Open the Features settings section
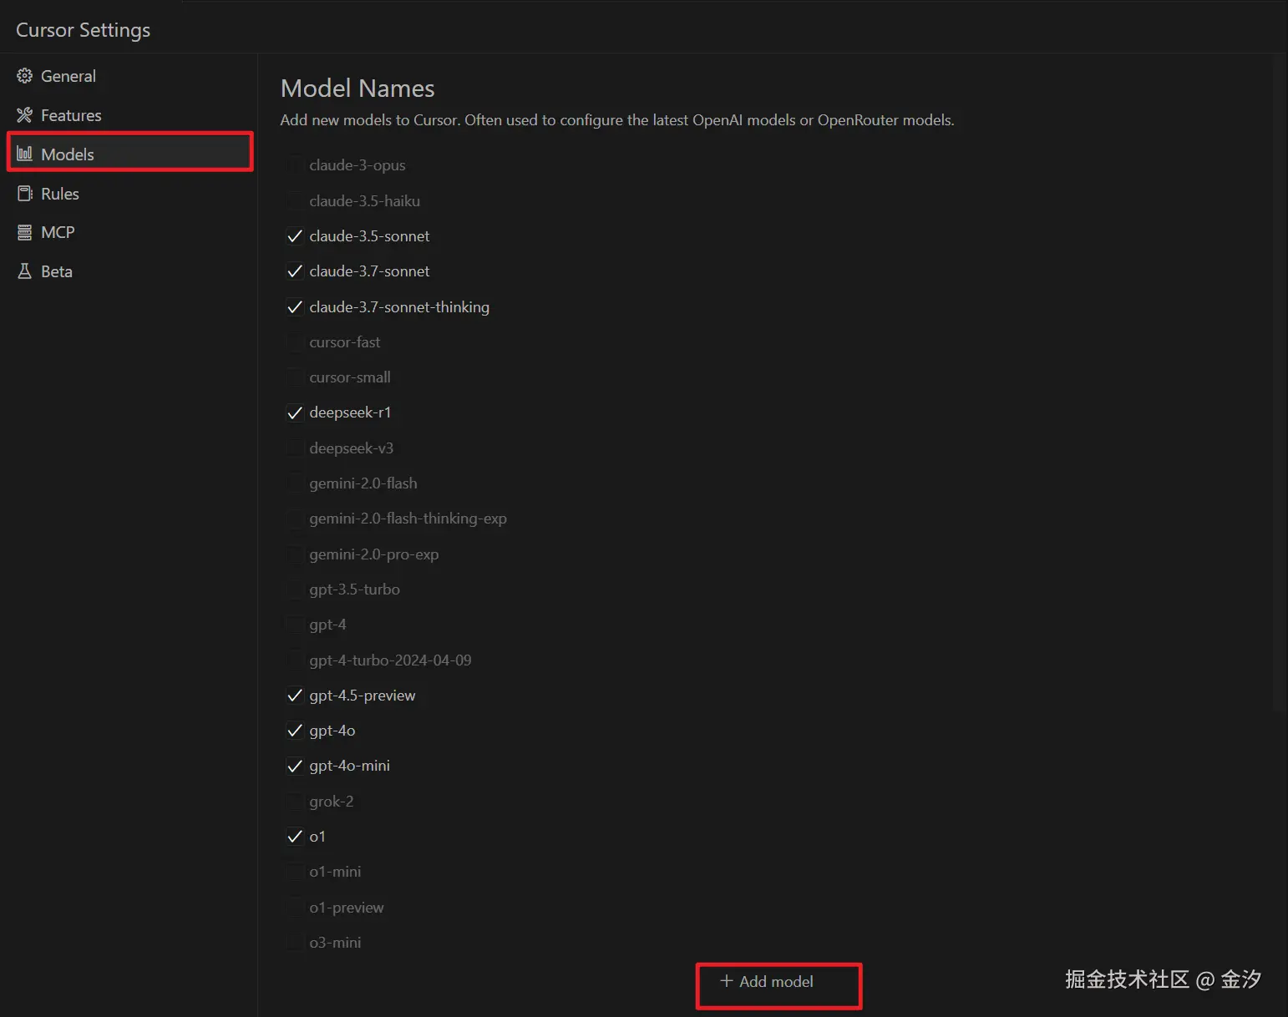Screen dimensions: 1288x1017 129,115
